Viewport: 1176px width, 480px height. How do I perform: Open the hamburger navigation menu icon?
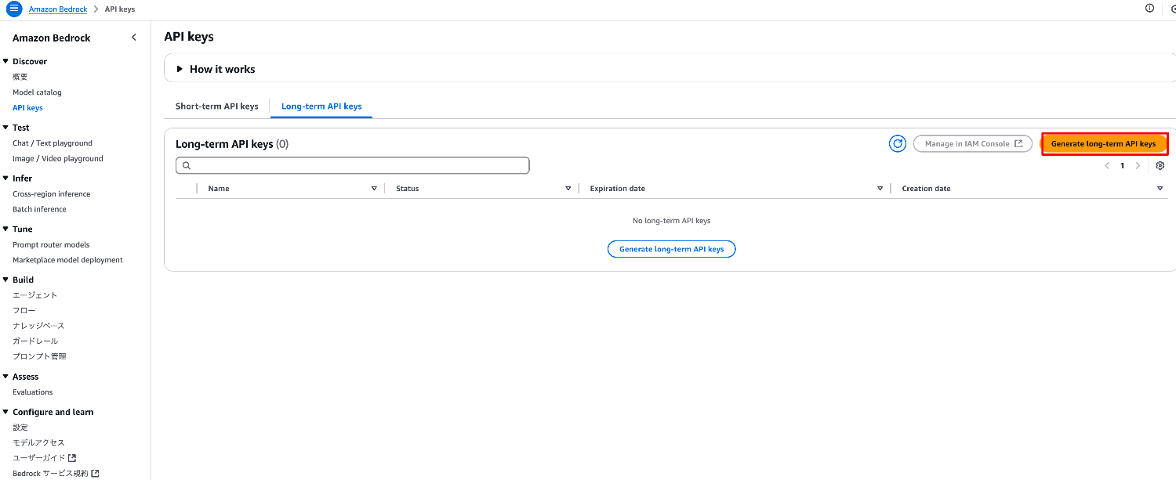(x=13, y=9)
